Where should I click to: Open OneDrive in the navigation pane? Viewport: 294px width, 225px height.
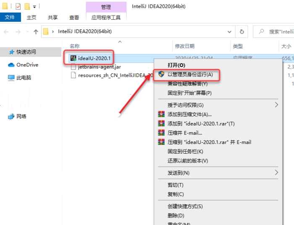27,65
